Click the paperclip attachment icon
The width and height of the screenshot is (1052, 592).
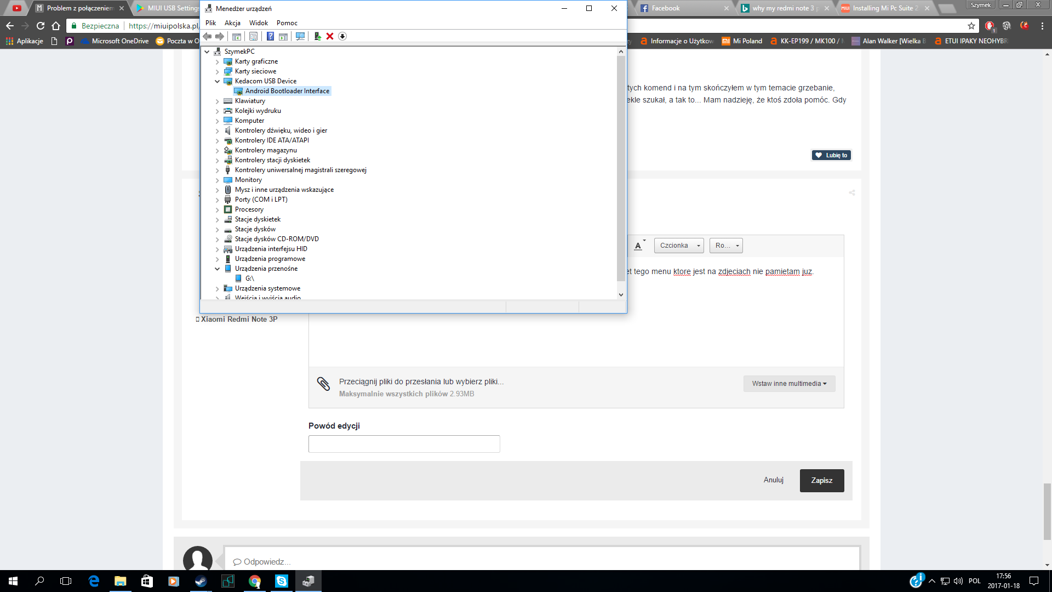323,384
